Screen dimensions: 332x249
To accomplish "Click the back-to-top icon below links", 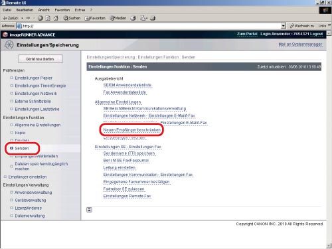I will [x=89, y=210].
